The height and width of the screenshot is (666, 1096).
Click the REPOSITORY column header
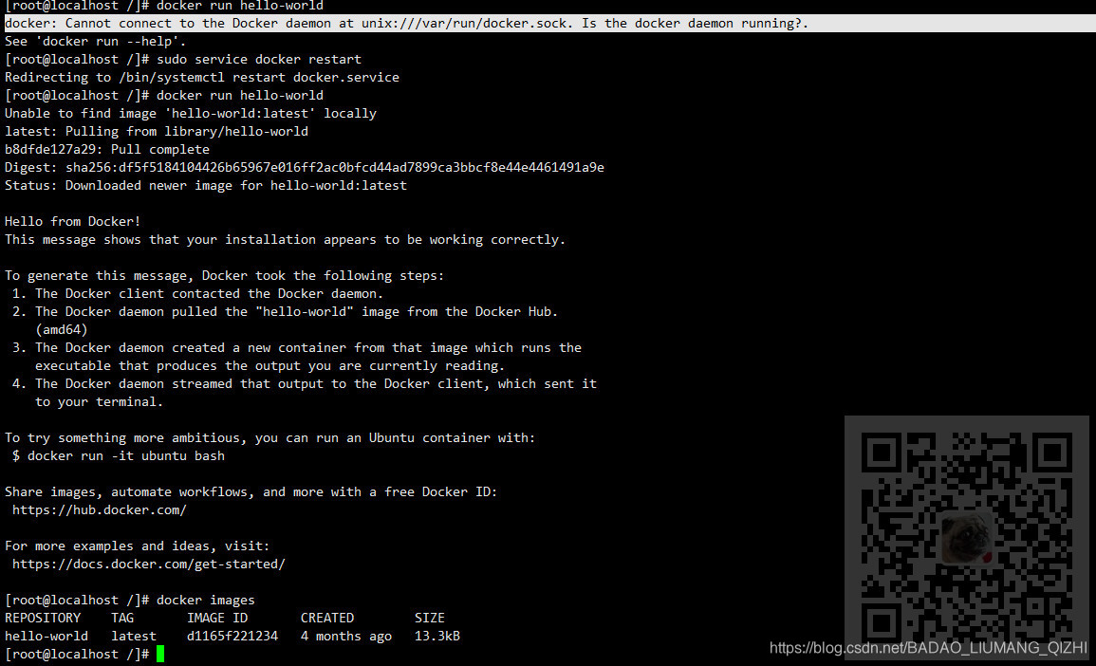43,619
